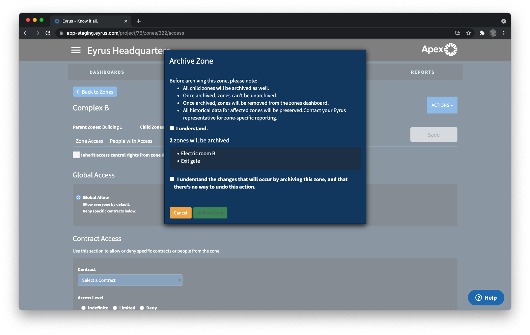Open a new browser tab
Screen dimensions: 530x335
139,21
